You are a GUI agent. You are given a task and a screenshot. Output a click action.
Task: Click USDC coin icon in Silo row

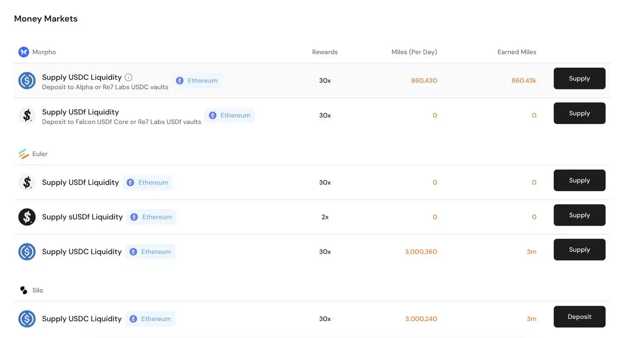pyautogui.click(x=27, y=319)
